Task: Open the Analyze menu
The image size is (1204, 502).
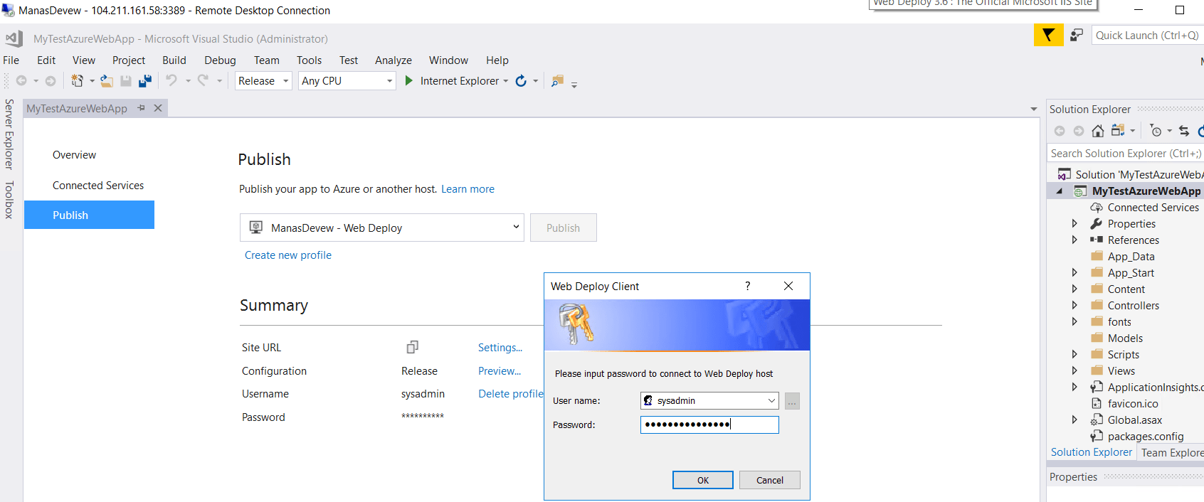Action: (x=394, y=60)
